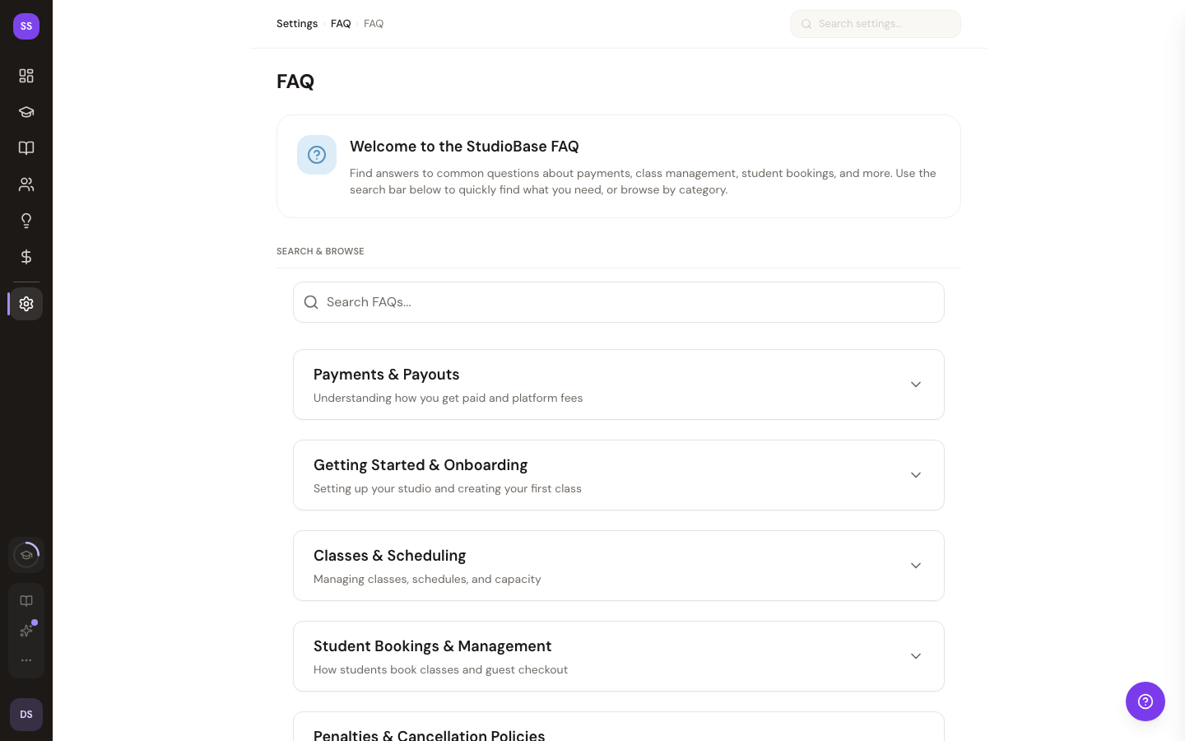Click the circular onboarding progress indicator
This screenshot has height=741, width=1185.
click(26, 555)
